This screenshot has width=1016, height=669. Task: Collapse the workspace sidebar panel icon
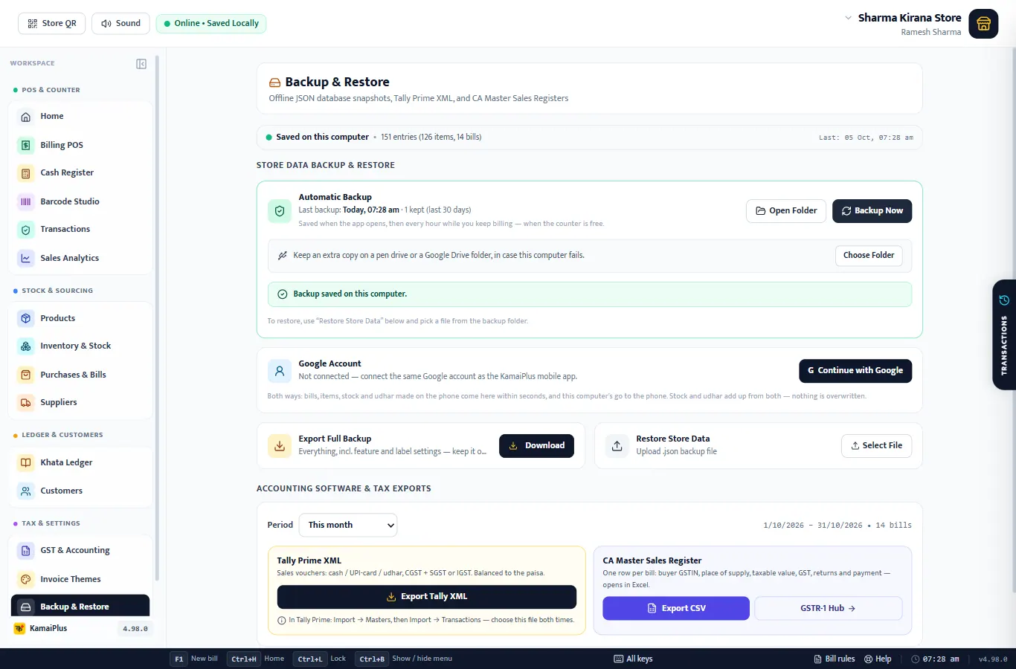coord(141,64)
